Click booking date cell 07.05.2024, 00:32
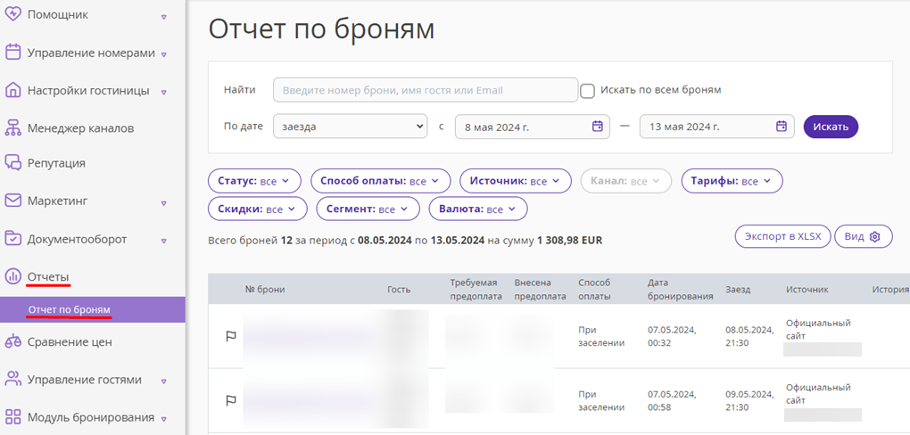Viewport: 910px width, 435px height. [672, 336]
